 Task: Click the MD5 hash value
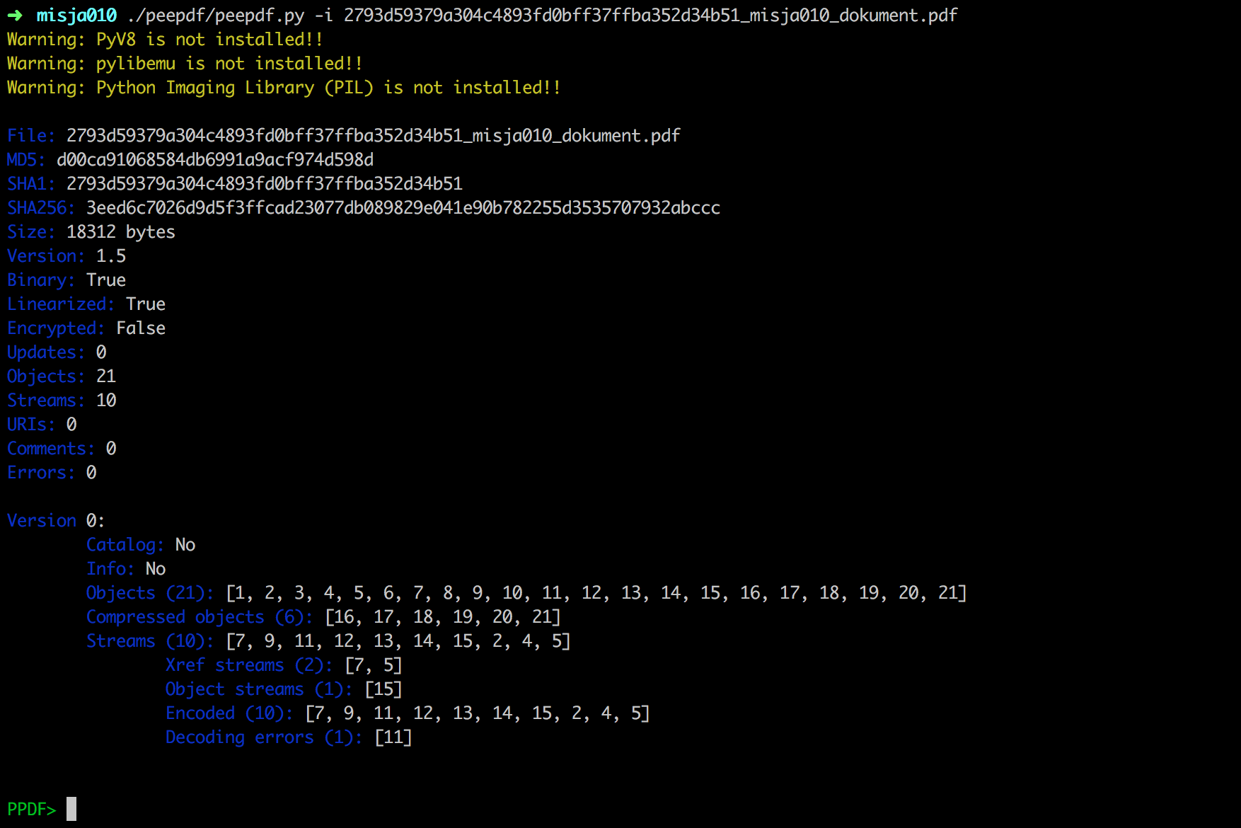[215, 160]
